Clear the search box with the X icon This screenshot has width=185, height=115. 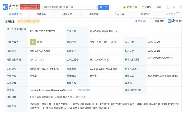coord(96,7)
